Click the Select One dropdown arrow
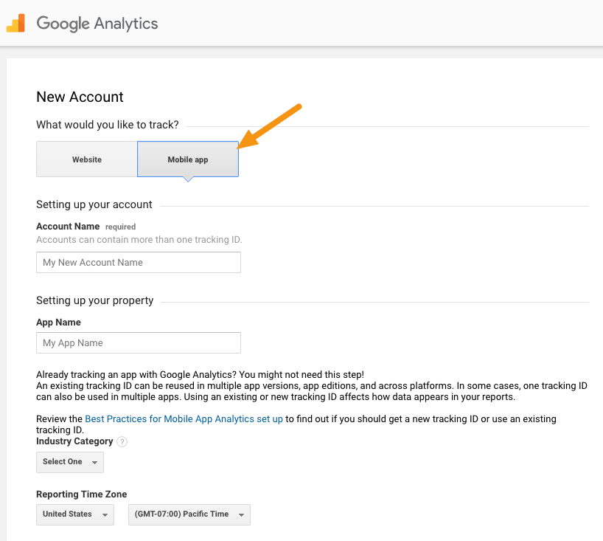The height and width of the screenshot is (541, 603). click(94, 462)
